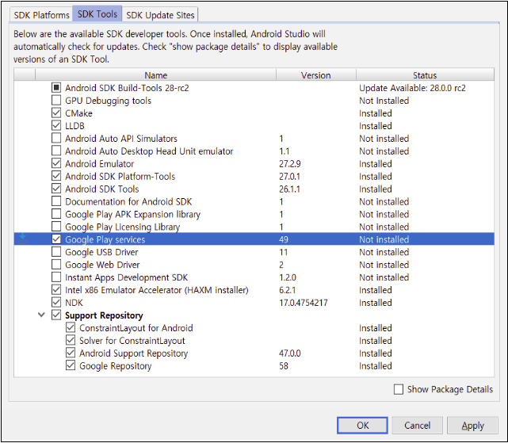
Task: Check Google USB Driver checkbox
Action: tap(56, 252)
